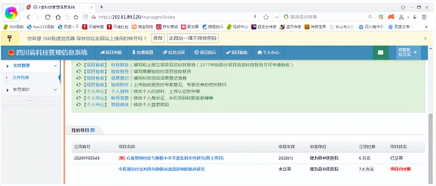This screenshot has height=186, width=436.
Task: Open the 密码修改 link
Action: 120,105
